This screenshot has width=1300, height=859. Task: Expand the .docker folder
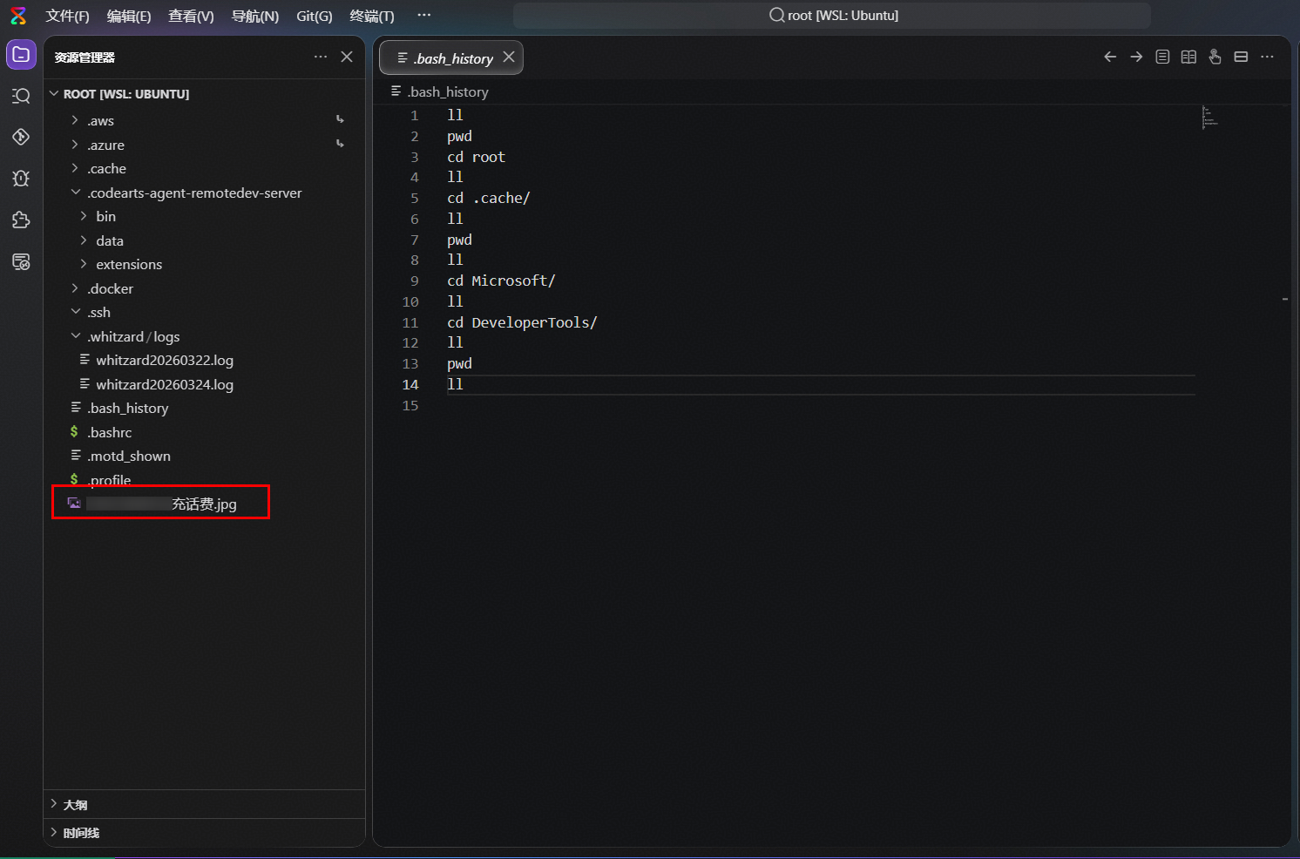coord(75,288)
